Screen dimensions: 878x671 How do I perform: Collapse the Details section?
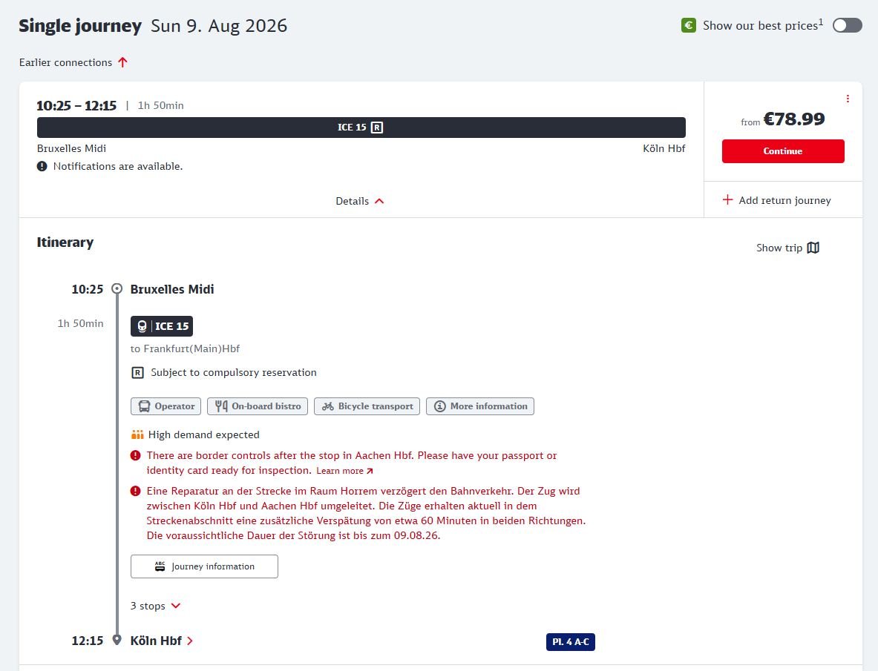click(x=359, y=201)
